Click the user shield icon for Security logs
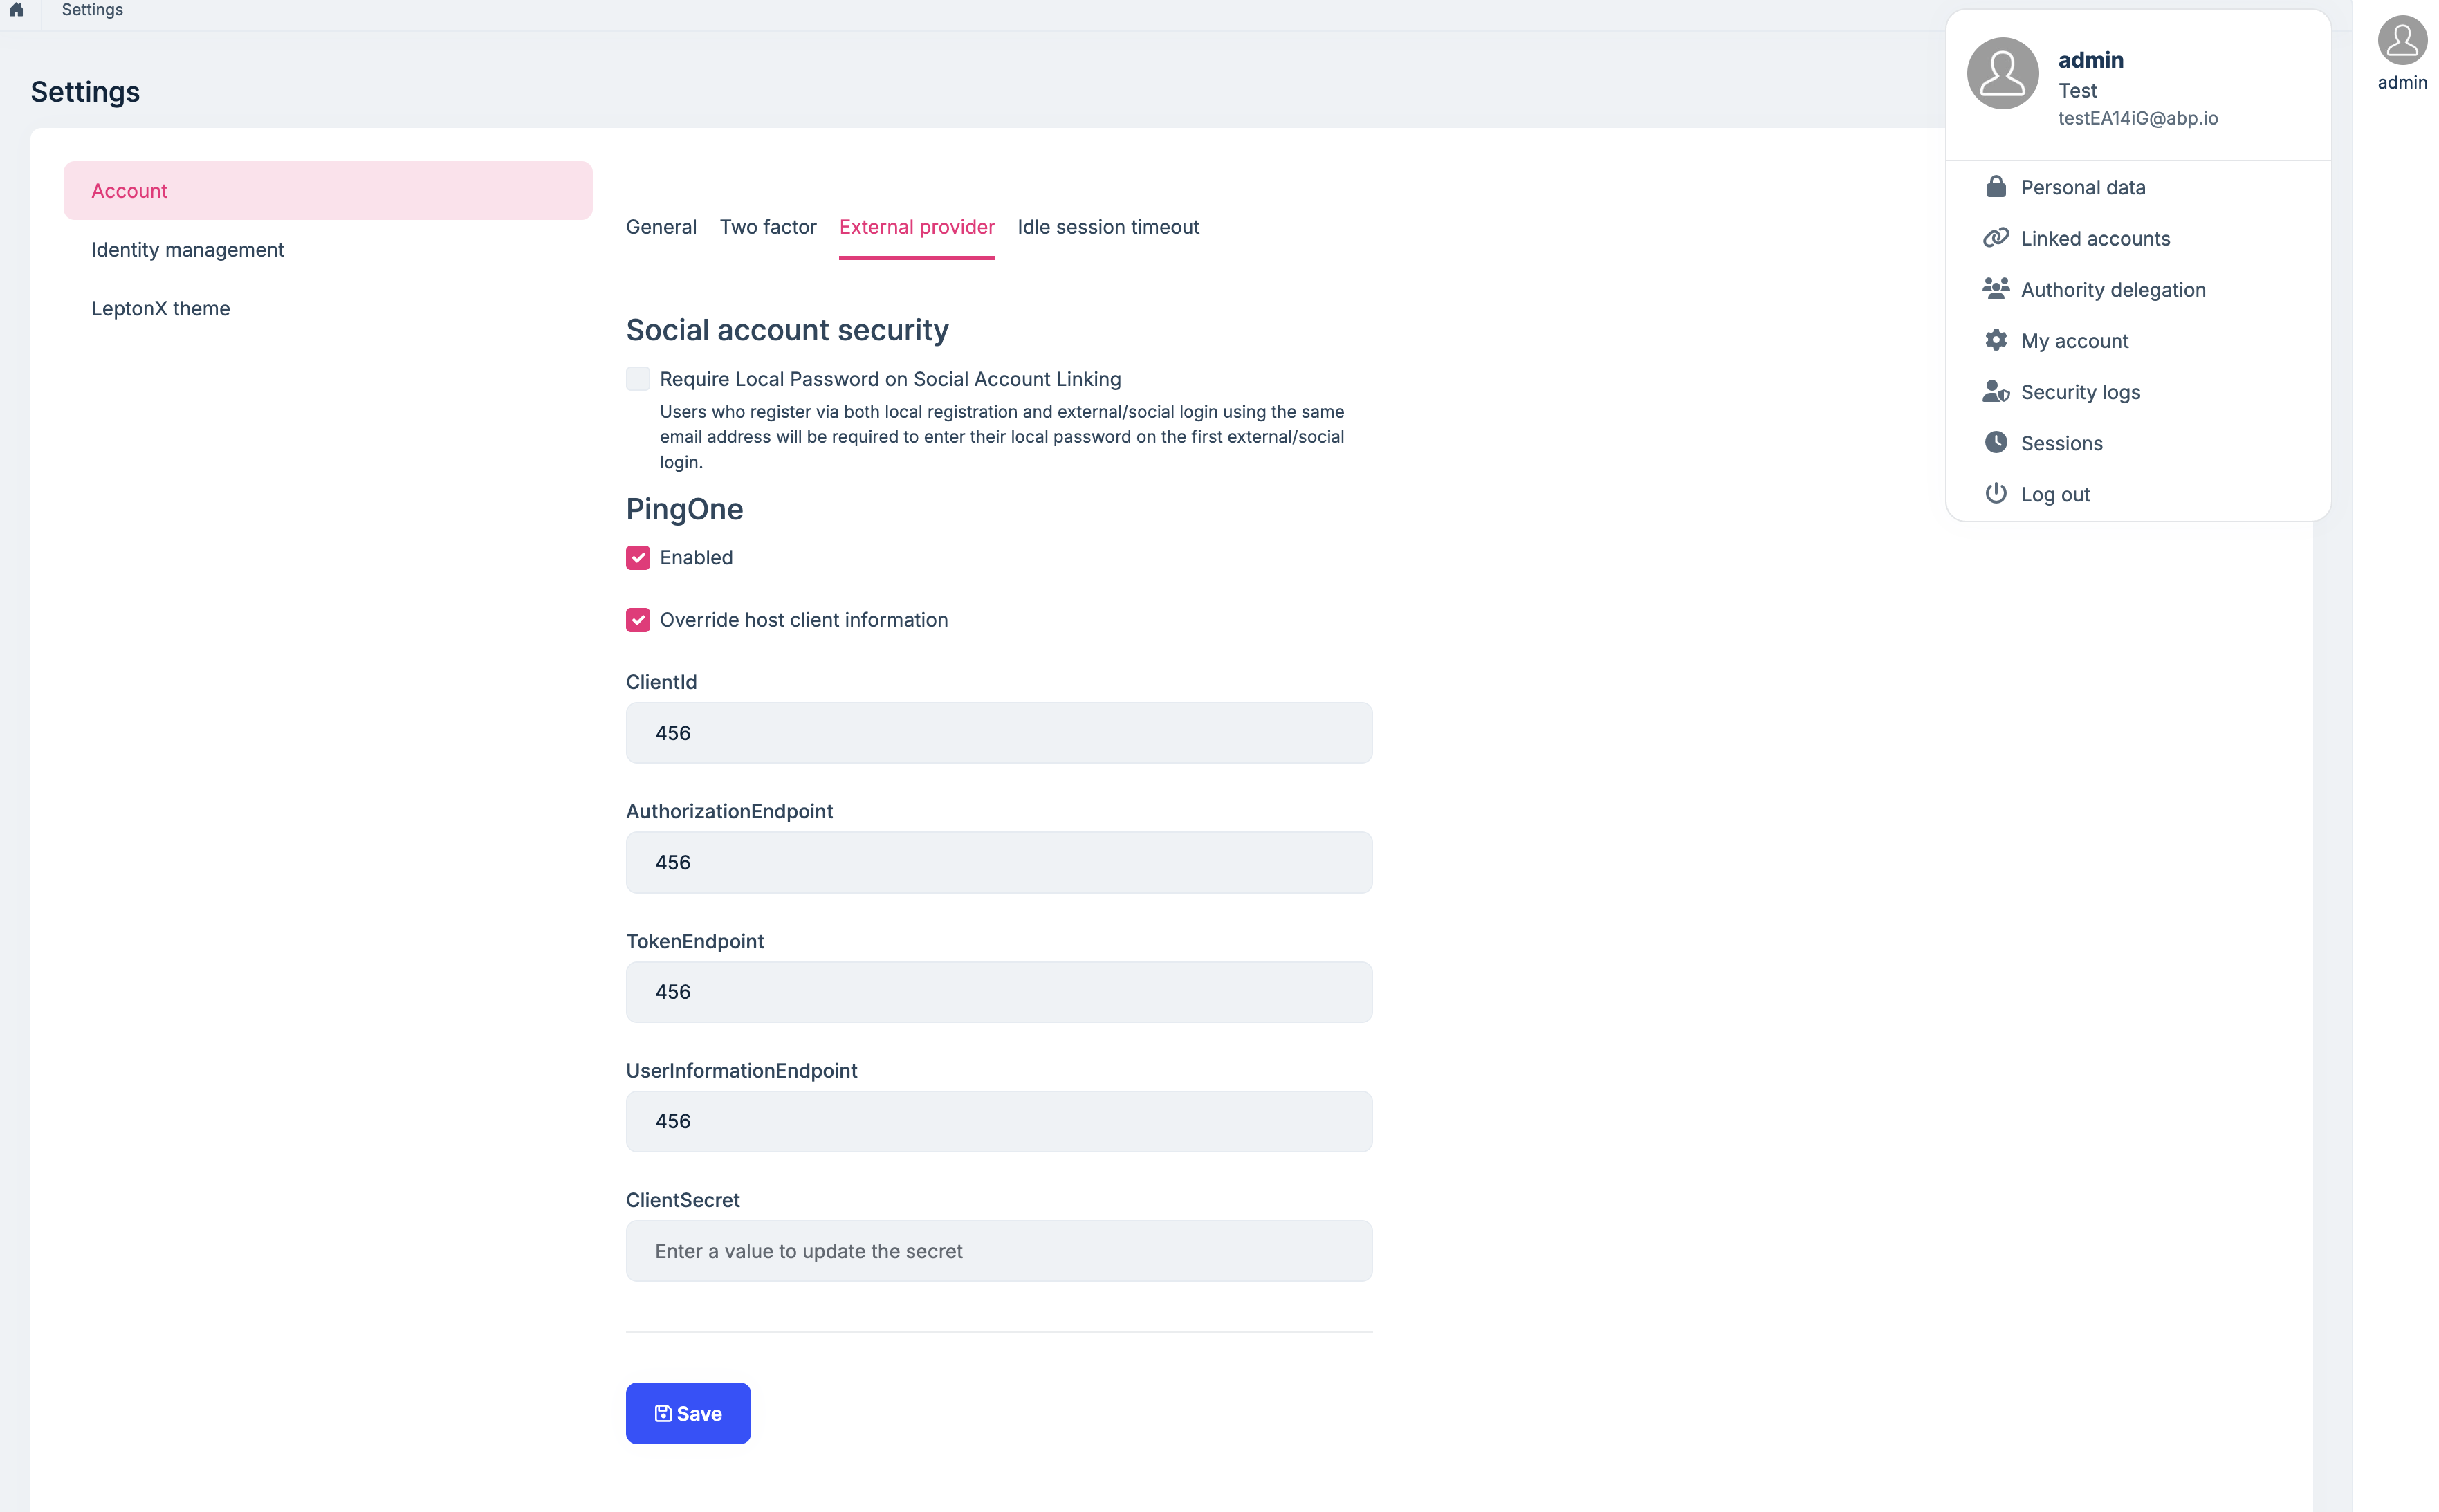 [x=1995, y=391]
